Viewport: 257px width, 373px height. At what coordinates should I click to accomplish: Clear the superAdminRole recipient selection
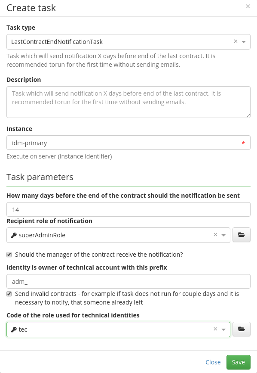pyautogui.click(x=215, y=235)
